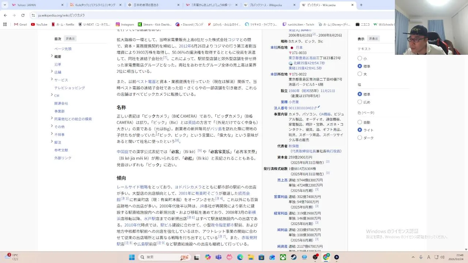Screen dimensions: 468x263
Task: Select text size 小
Action: [x=360, y=58]
